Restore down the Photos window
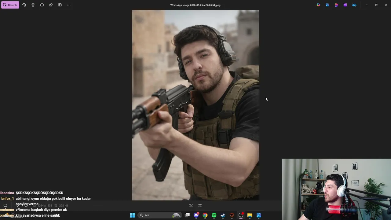Screen dimensions: 391x220 click(x=376, y=5)
